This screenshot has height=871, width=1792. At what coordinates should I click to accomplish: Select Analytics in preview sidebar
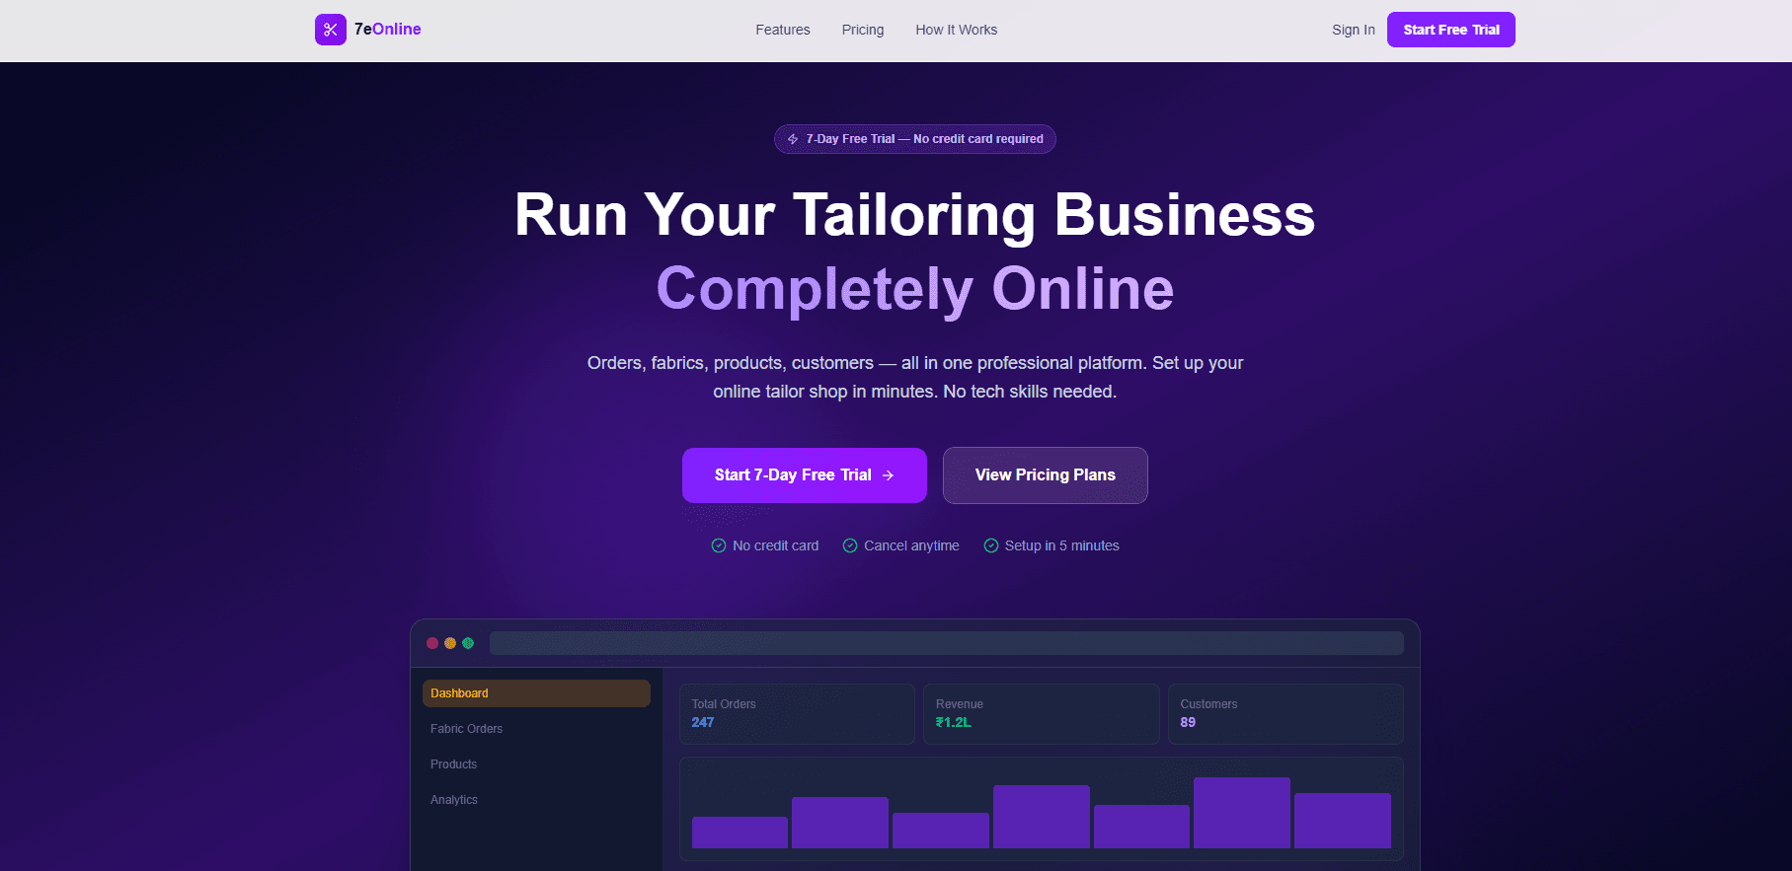(536, 800)
